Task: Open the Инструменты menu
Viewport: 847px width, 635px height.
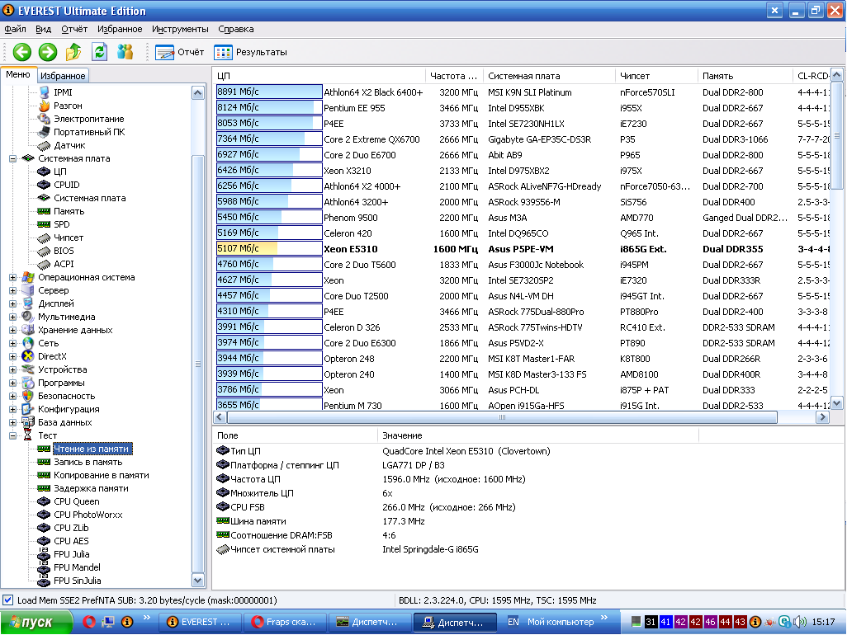Action: [x=180, y=29]
